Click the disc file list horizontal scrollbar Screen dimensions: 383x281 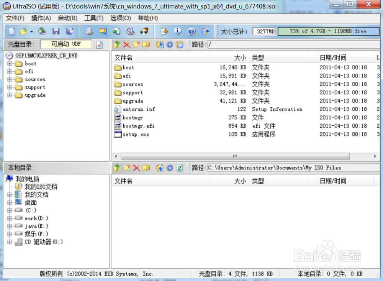click(235, 156)
